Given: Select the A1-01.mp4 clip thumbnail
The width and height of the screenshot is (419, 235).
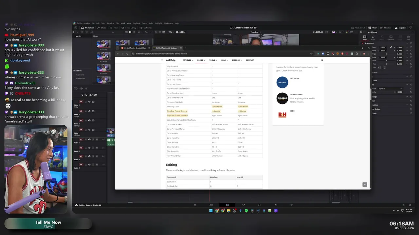Looking at the screenshot, I should pyautogui.click(x=103, y=44).
